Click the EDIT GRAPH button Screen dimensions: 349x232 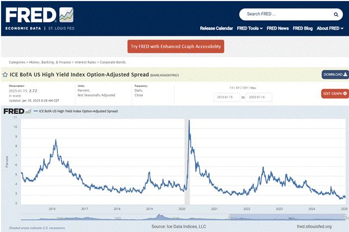click(335, 94)
